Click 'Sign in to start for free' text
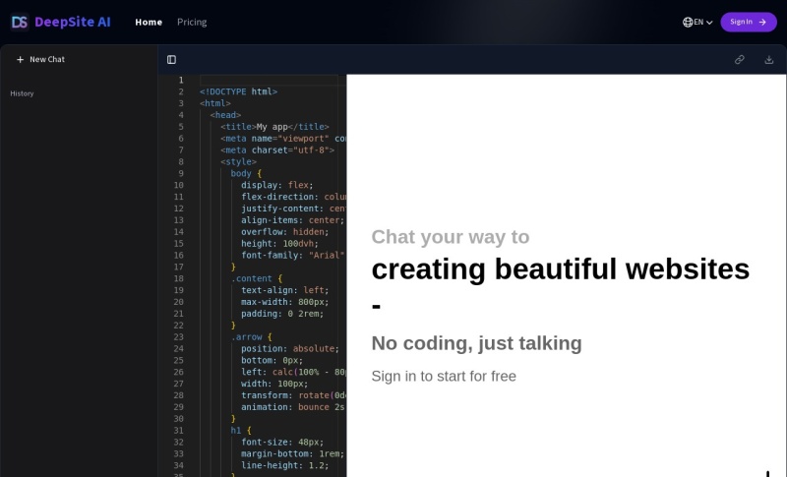The height and width of the screenshot is (477, 787). (x=444, y=376)
